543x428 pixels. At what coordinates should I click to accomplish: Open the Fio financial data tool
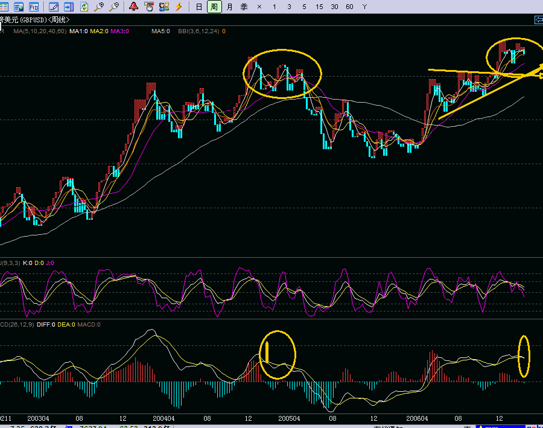tap(34, 7)
